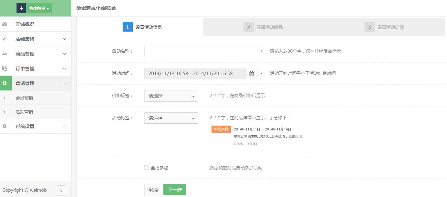Go to step 2 选择活动商品

click(263, 27)
